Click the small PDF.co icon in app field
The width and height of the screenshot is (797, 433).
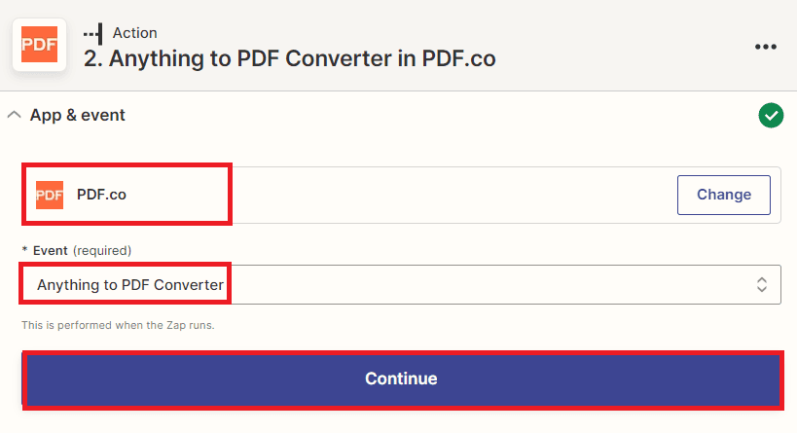(50, 195)
